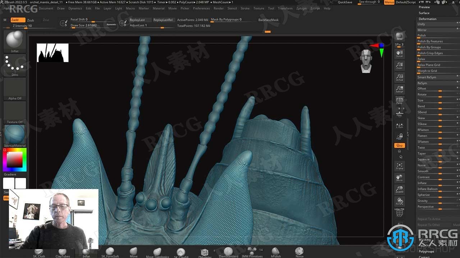The height and width of the screenshot is (258, 460).
Task: Open the Alpha Off selector
Action: (15, 89)
